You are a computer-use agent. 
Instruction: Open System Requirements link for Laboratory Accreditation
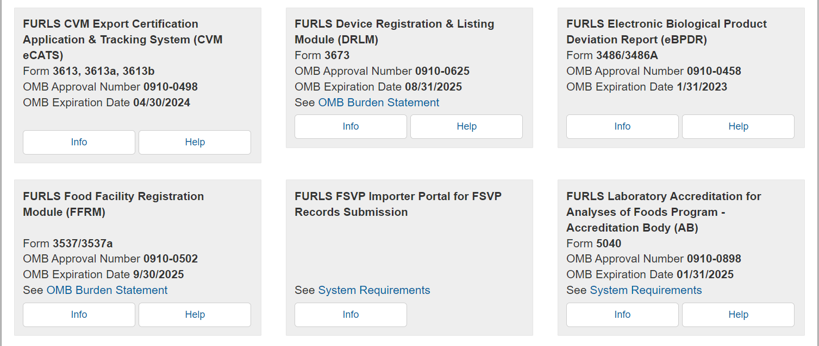(646, 290)
